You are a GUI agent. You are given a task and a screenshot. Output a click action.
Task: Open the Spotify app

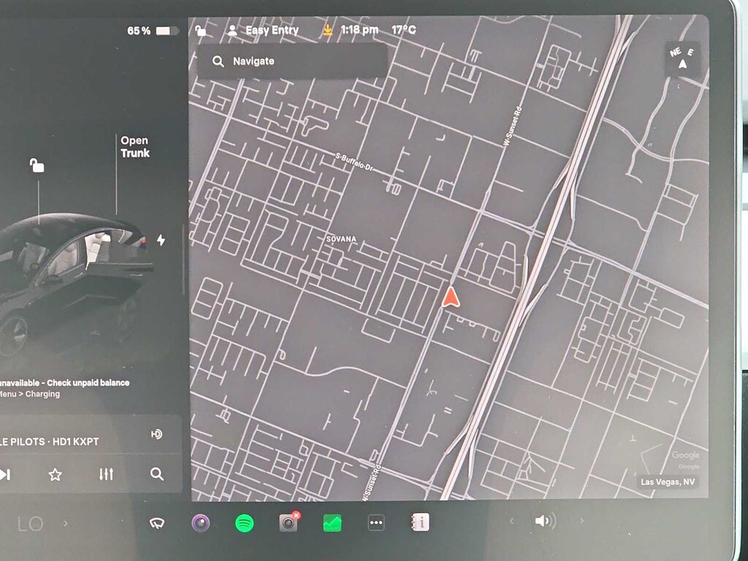click(244, 522)
